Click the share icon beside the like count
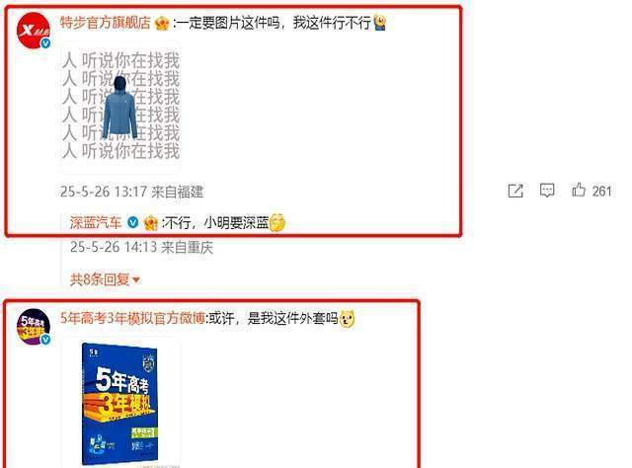This screenshot has height=468, width=632. coord(515,191)
